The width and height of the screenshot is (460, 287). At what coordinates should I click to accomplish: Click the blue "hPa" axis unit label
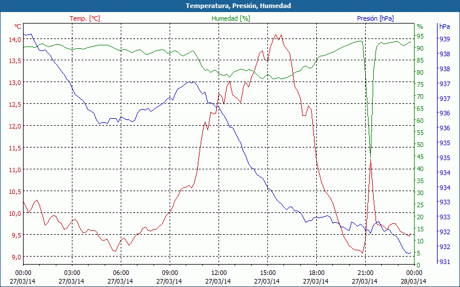[444, 26]
